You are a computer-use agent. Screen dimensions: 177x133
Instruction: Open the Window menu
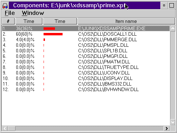point(33,13)
